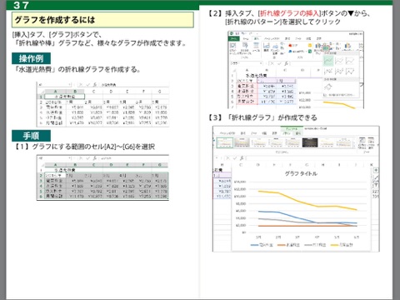
Task: Click the fx icon in step 1 formula bar
Action: pyautogui.click(x=94, y=158)
